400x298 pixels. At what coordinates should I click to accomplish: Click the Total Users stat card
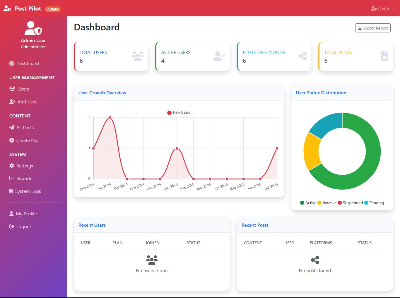111,56
